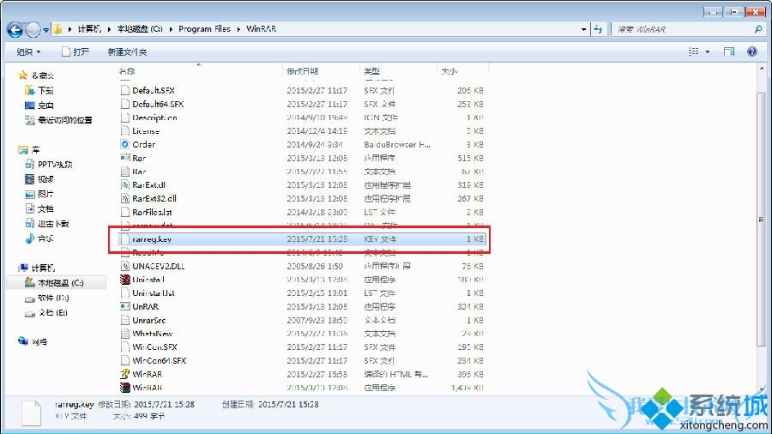Select the License text file icon
772x434 pixels.
125,131
